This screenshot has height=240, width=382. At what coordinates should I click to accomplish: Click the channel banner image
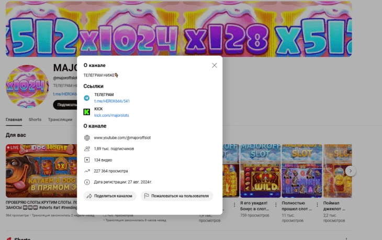[x=179, y=29]
